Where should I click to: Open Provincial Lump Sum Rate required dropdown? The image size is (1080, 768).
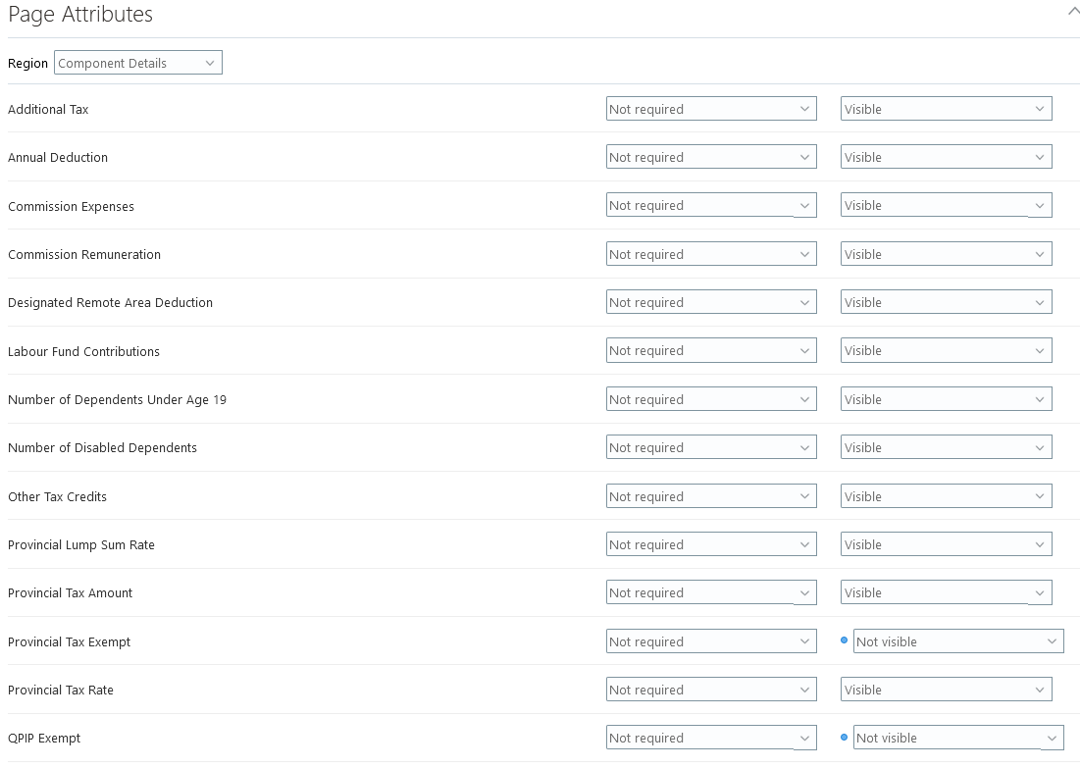pos(711,544)
